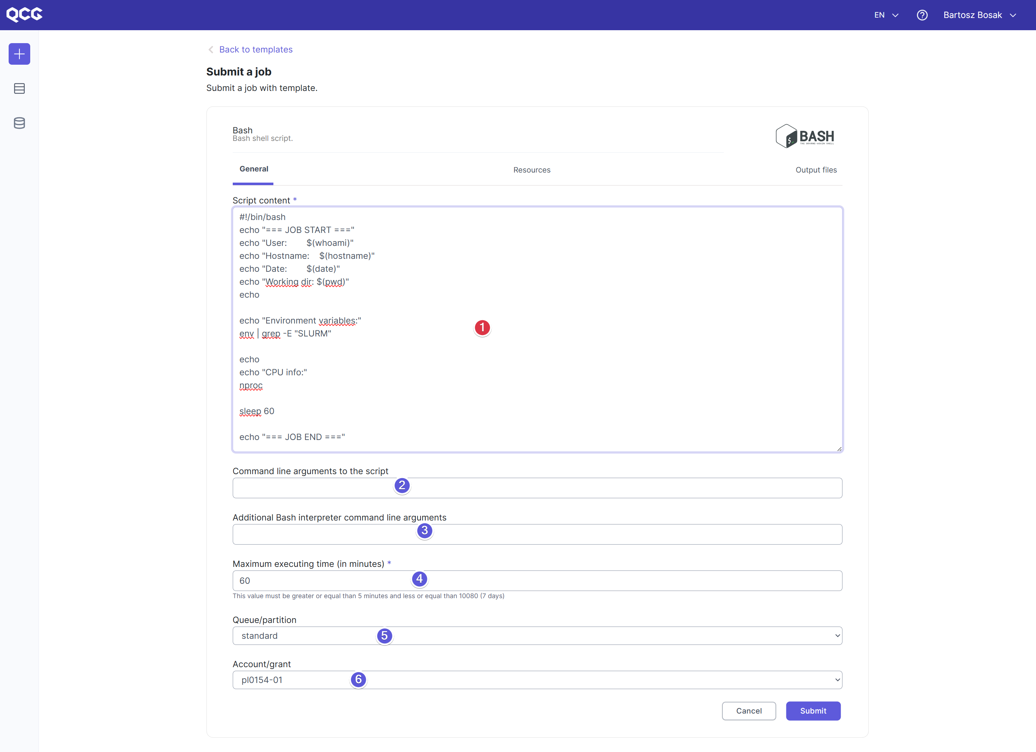Open the storage database sidebar icon

[19, 123]
